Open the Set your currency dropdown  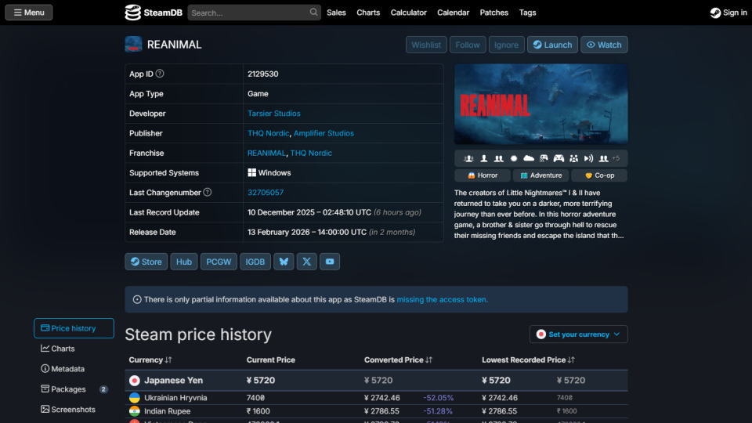point(578,334)
